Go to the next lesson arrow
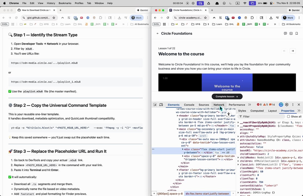 point(293,51)
